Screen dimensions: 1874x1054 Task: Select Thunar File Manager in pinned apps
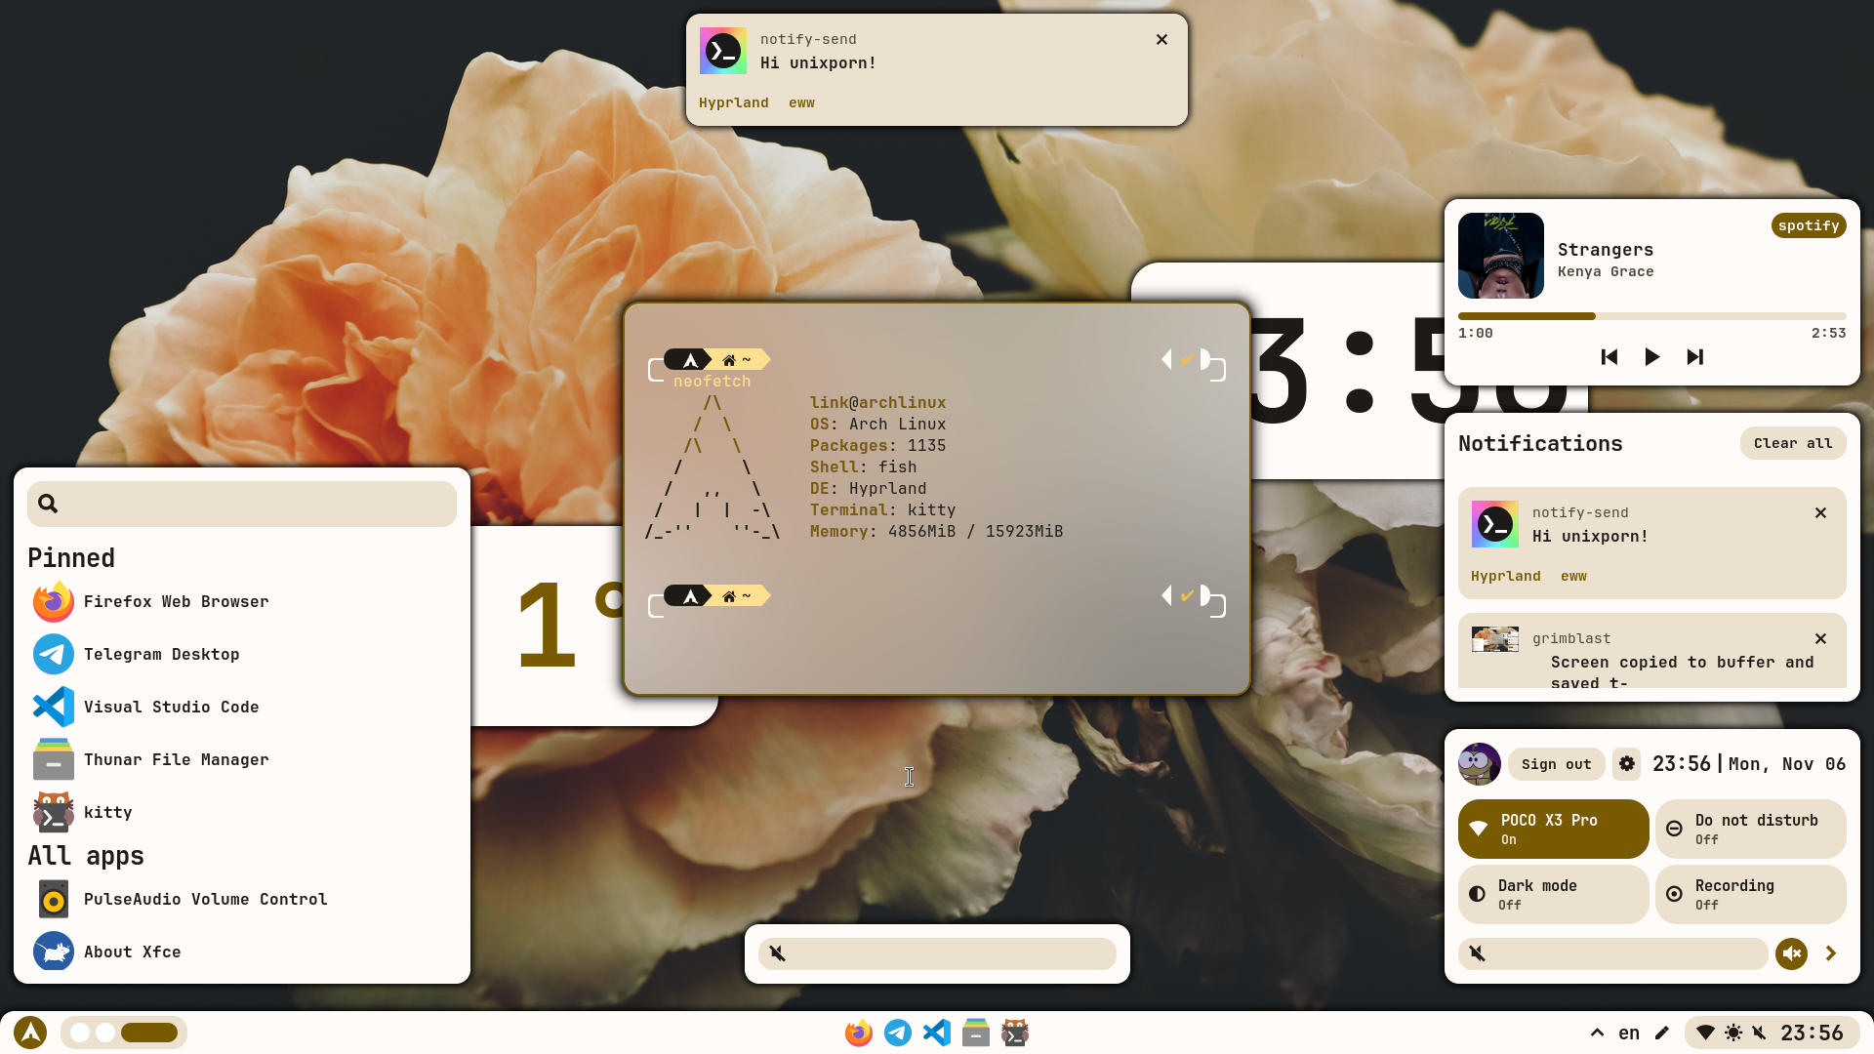tap(176, 759)
